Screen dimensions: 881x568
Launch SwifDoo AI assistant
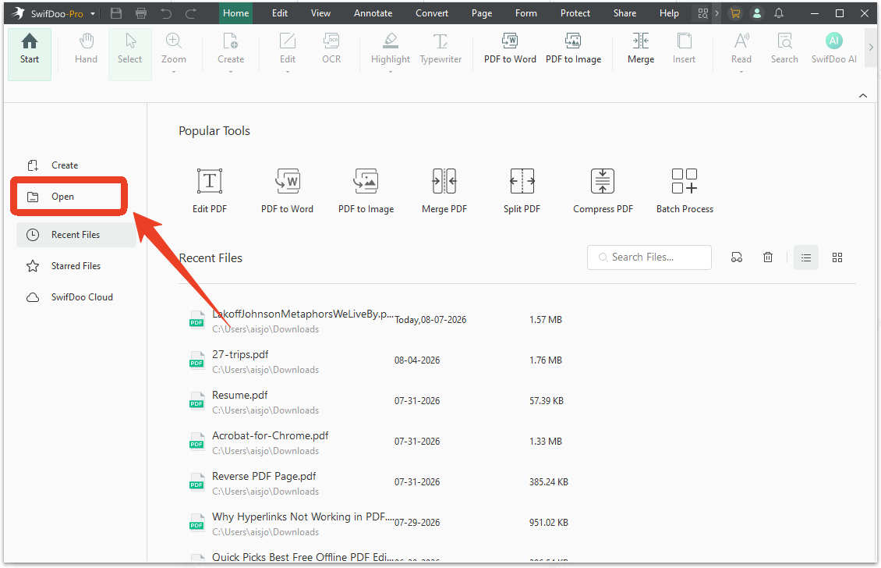(x=833, y=49)
